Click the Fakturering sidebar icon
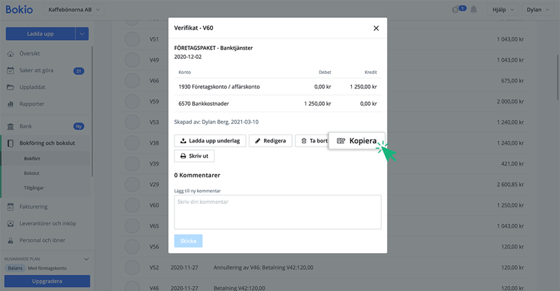 pyautogui.click(x=10, y=207)
